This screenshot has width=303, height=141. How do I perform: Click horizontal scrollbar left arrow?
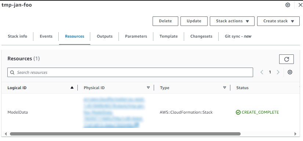coord(6,134)
